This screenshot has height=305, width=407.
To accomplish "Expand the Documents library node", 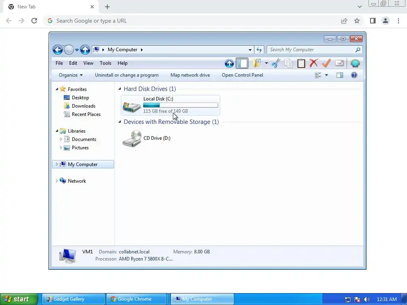I will pos(61,139).
